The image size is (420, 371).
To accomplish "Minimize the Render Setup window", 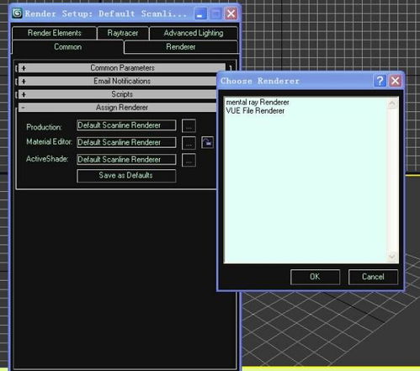I will pos(200,13).
